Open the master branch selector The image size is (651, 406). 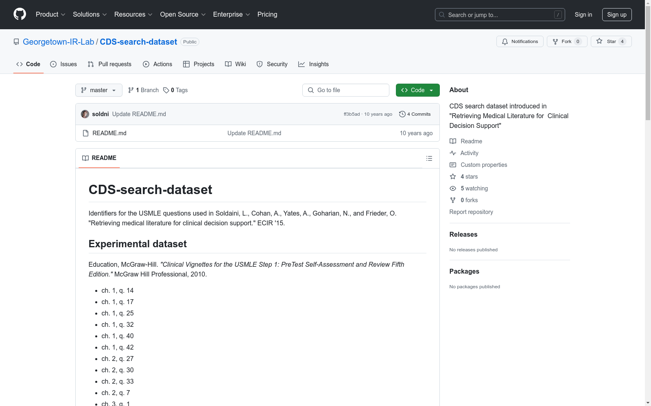click(99, 90)
